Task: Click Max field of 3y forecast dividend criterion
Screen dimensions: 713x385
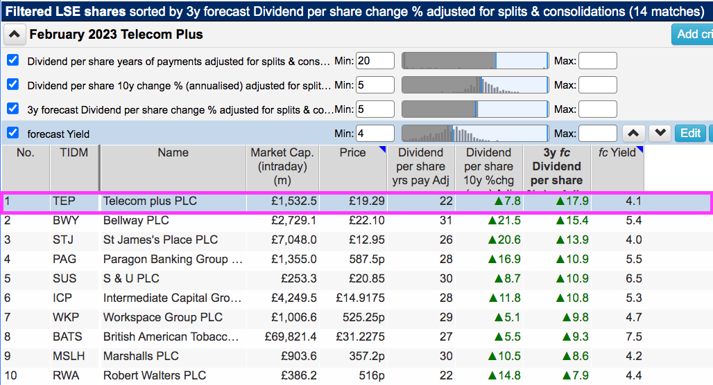Action: click(597, 109)
